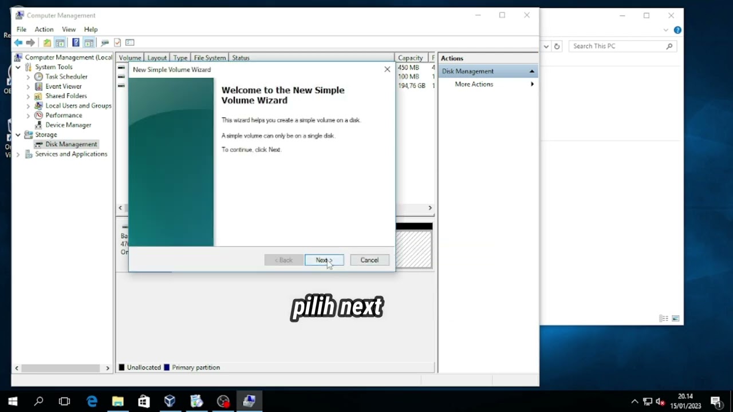Click the blue Back arrow in the toolbar

[18, 42]
